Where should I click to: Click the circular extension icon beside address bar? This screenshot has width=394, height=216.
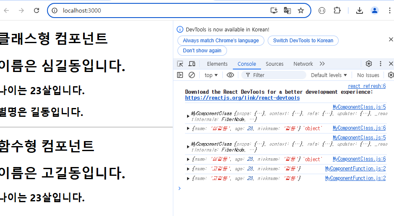point(322,10)
